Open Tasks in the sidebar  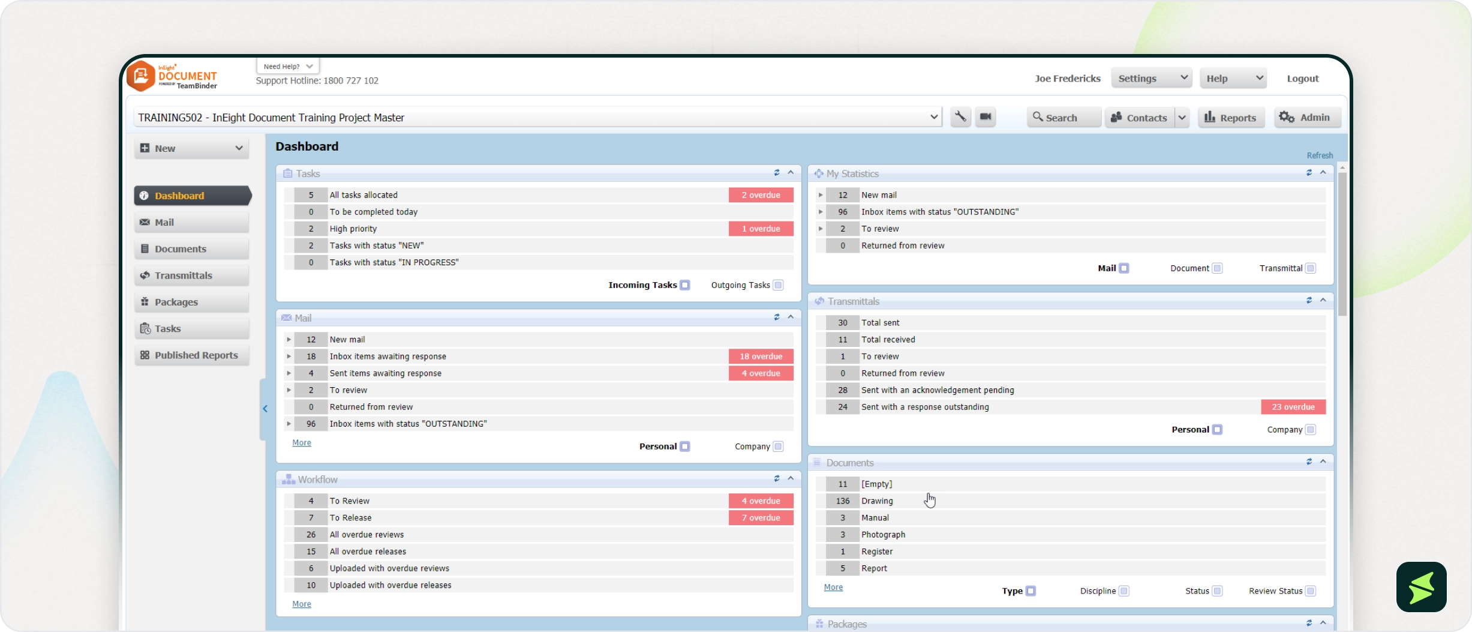pos(192,328)
